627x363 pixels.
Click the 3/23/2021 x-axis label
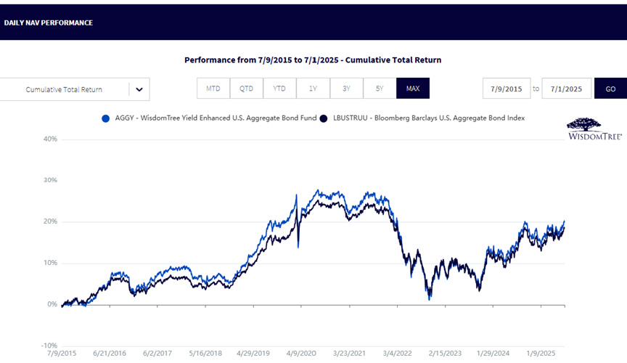coord(349,354)
